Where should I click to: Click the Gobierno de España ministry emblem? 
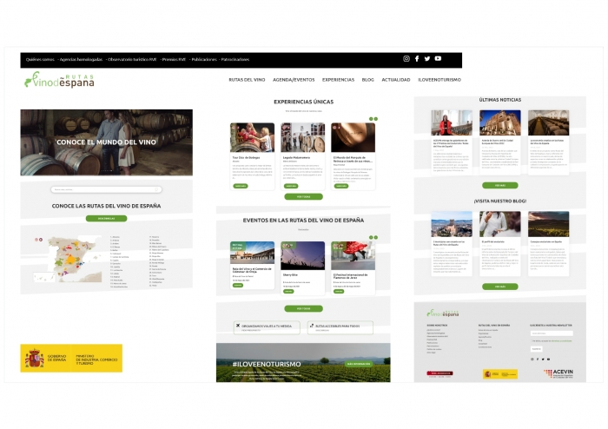pos(35,358)
